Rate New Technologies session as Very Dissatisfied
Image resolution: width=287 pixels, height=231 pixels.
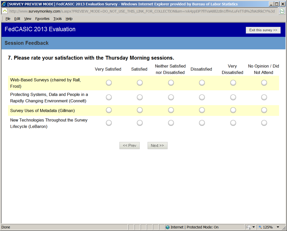(233, 123)
